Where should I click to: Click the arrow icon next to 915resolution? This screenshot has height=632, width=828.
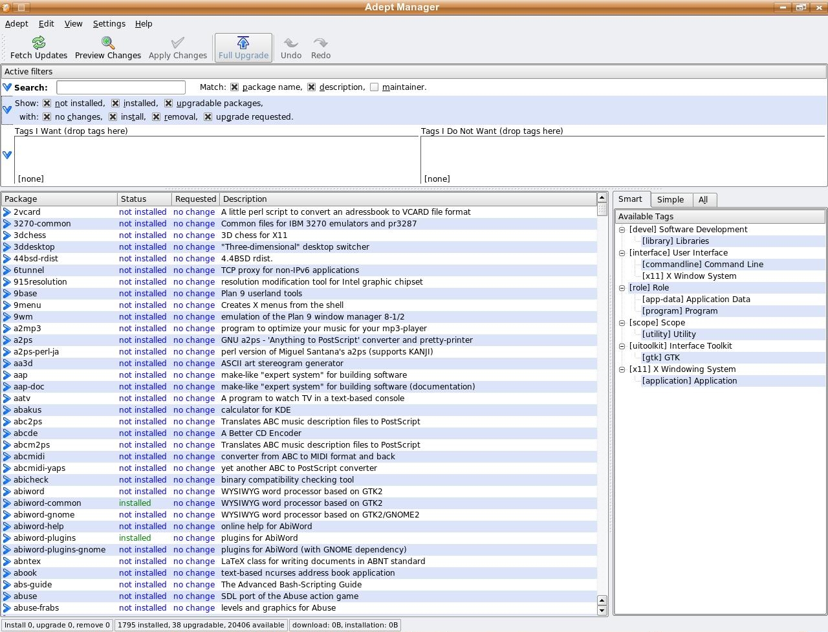click(7, 282)
